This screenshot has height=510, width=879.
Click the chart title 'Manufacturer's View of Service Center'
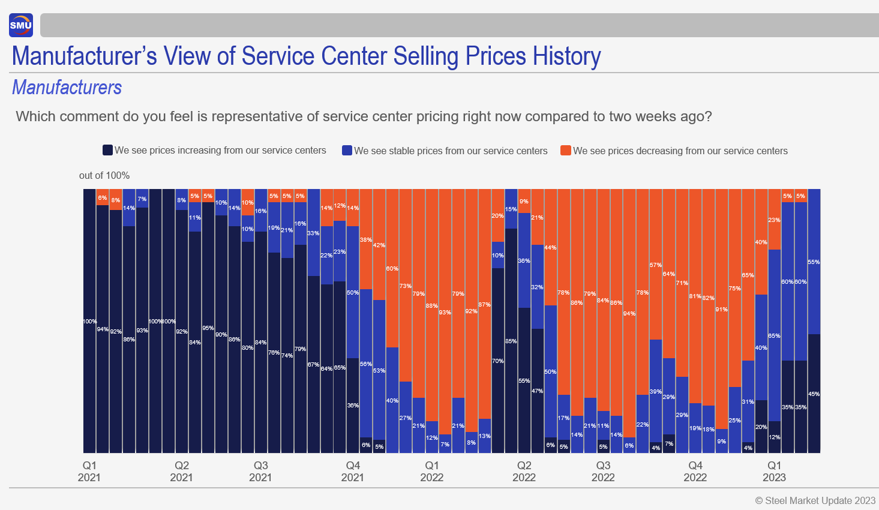point(306,56)
